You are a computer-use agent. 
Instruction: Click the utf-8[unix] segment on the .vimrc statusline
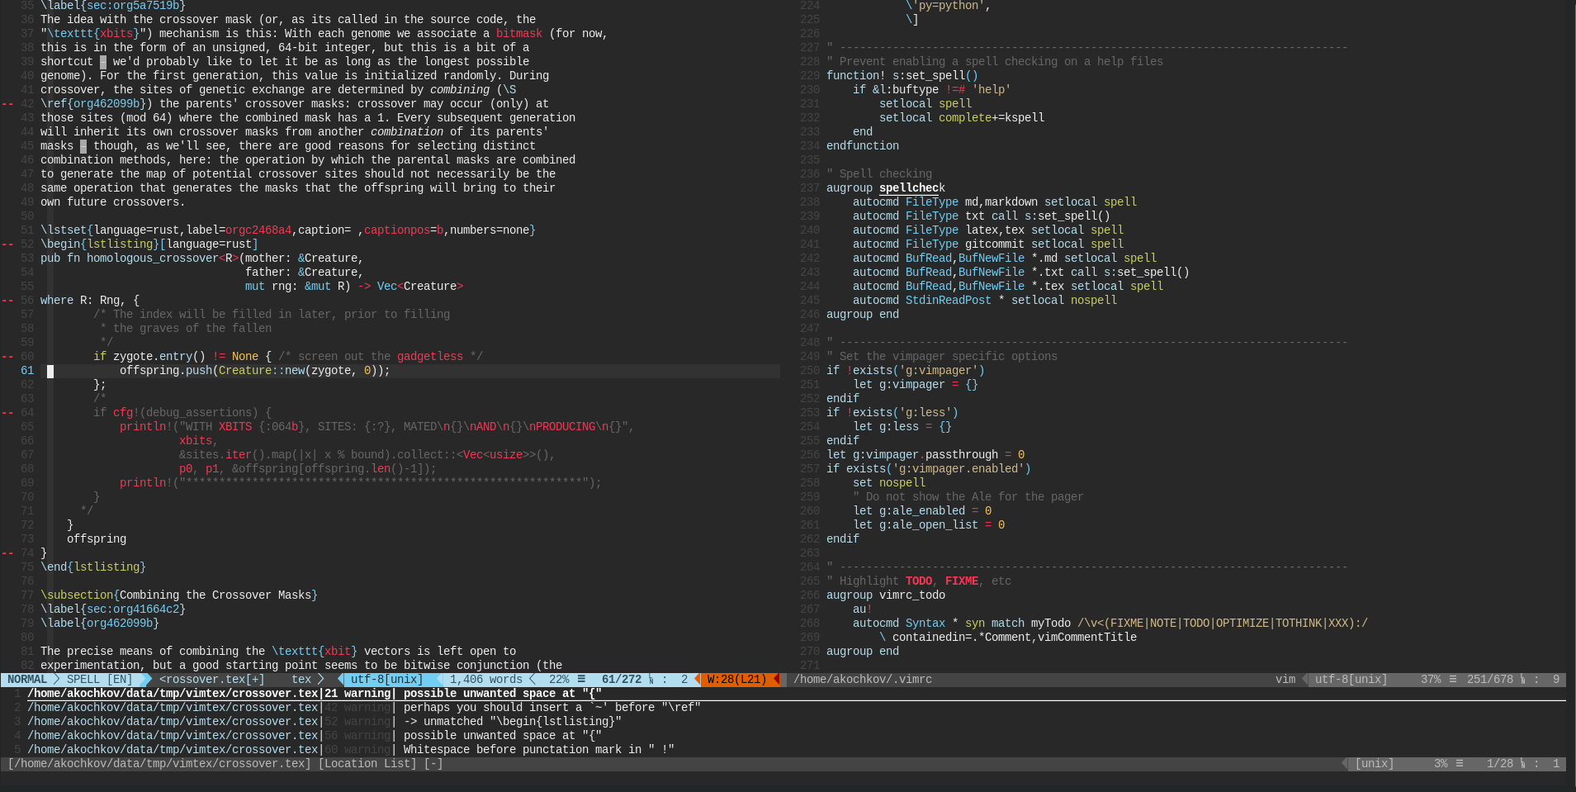coord(1349,679)
